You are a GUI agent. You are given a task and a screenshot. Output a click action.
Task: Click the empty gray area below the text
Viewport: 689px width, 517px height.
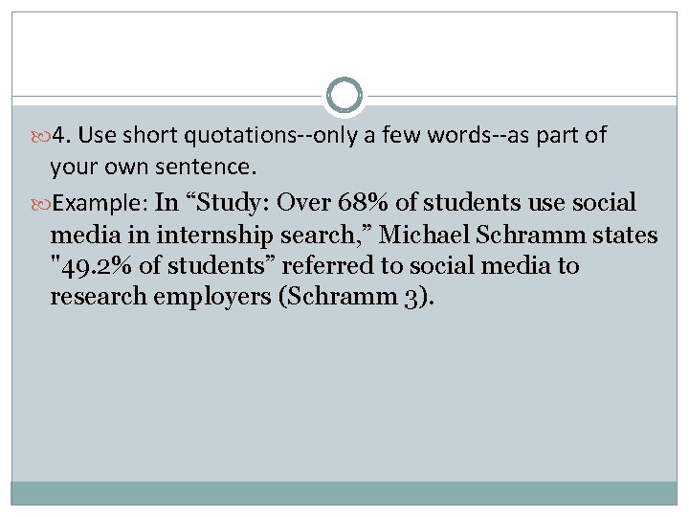[344, 395]
